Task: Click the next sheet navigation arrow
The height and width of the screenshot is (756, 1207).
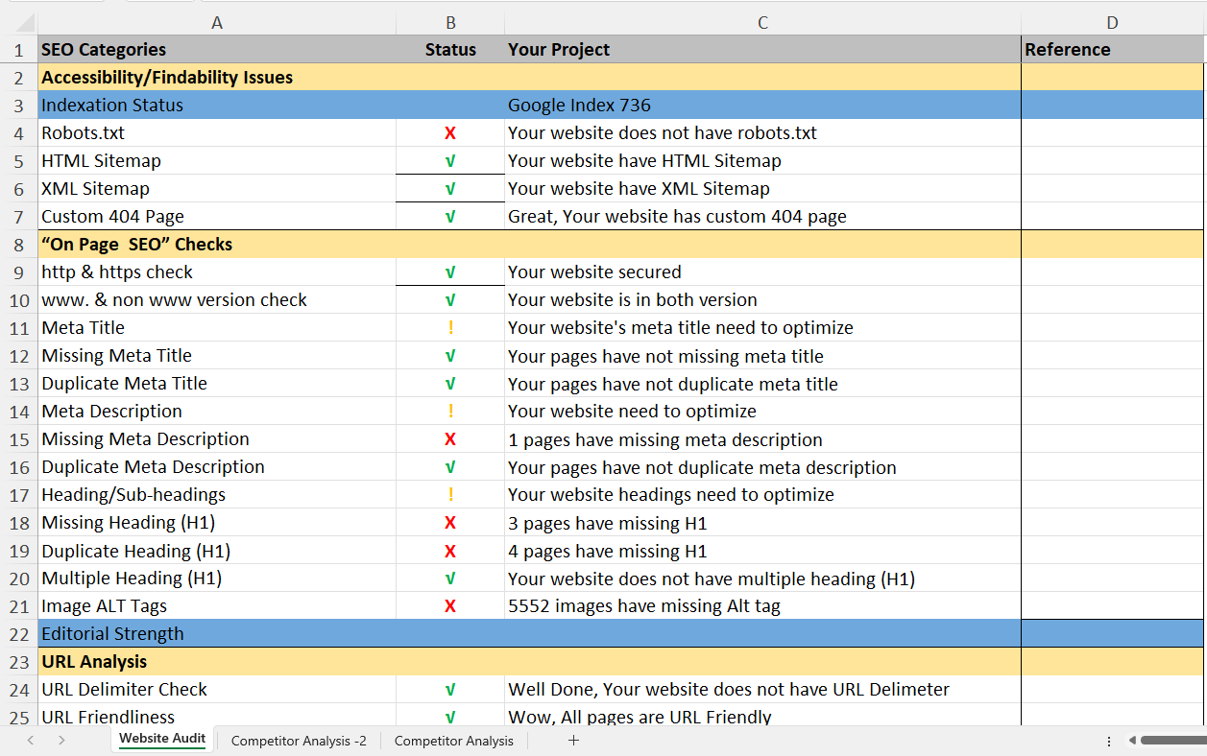Action: pyautogui.click(x=60, y=740)
